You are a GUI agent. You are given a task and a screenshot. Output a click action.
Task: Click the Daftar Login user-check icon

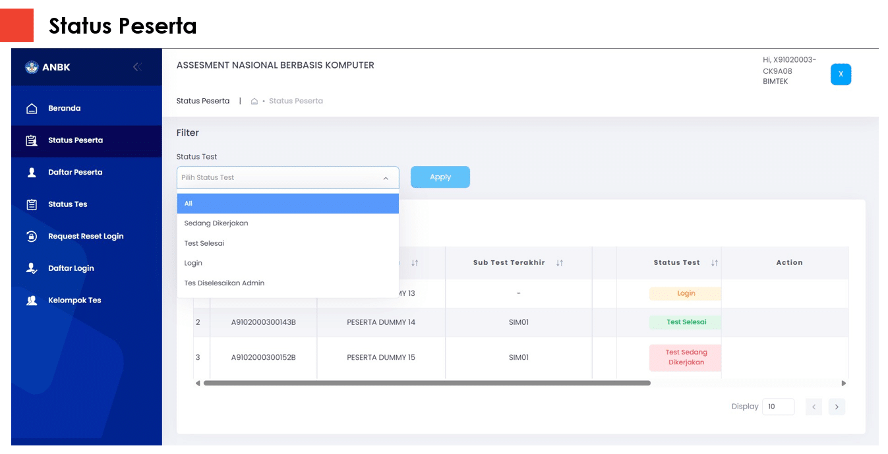[x=31, y=268]
